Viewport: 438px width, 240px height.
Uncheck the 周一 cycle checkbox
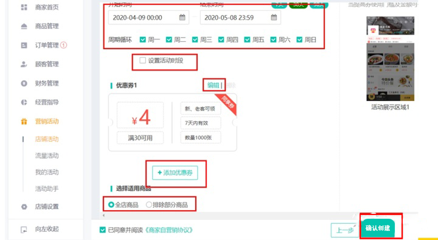tap(142, 39)
